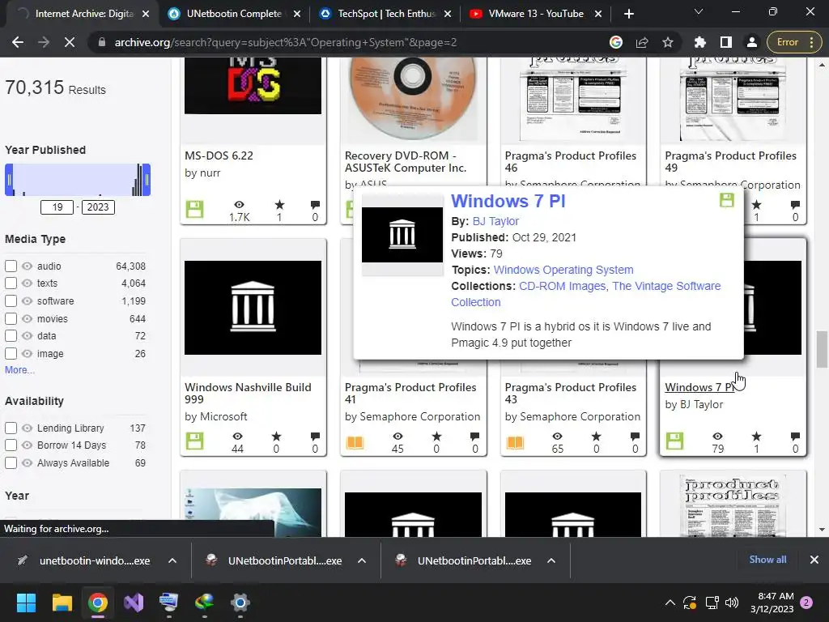The height and width of the screenshot is (622, 829).
Task: Click the right handle of the year slider
Action: 147,180
